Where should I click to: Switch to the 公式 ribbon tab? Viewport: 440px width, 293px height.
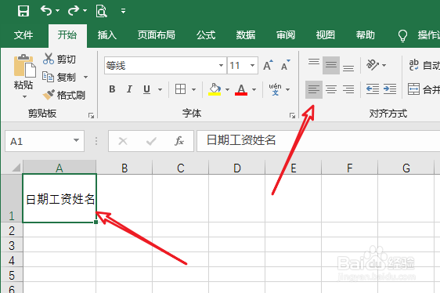(206, 35)
